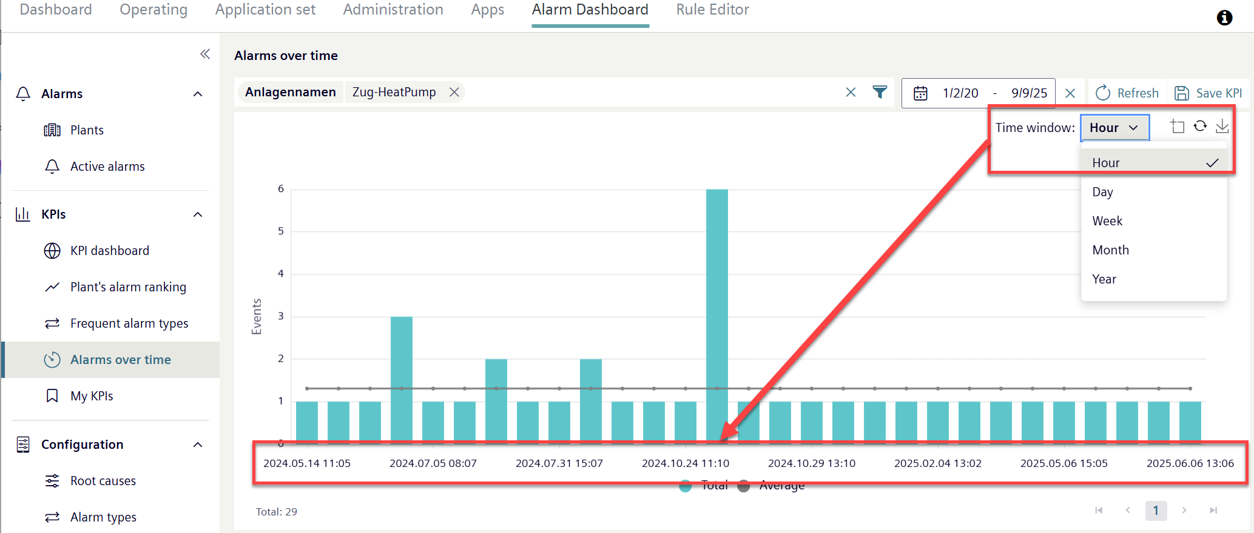Open the Time window Hour dropdown

coord(1114,128)
